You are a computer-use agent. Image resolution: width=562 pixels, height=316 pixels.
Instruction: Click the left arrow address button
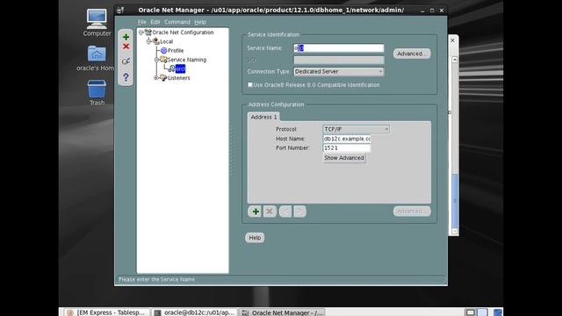[285, 212]
